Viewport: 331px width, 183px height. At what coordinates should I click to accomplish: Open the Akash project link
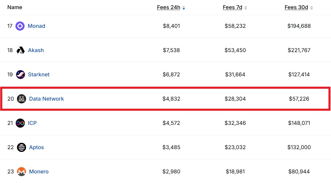coord(36,50)
